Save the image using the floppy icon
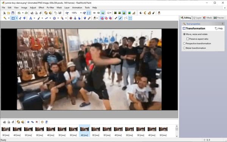Viewport: 227px width, 142px height. (13, 13)
